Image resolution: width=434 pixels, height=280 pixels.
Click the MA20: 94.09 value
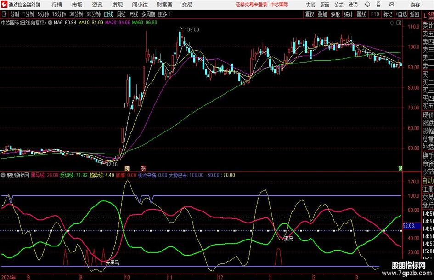pos(118,23)
